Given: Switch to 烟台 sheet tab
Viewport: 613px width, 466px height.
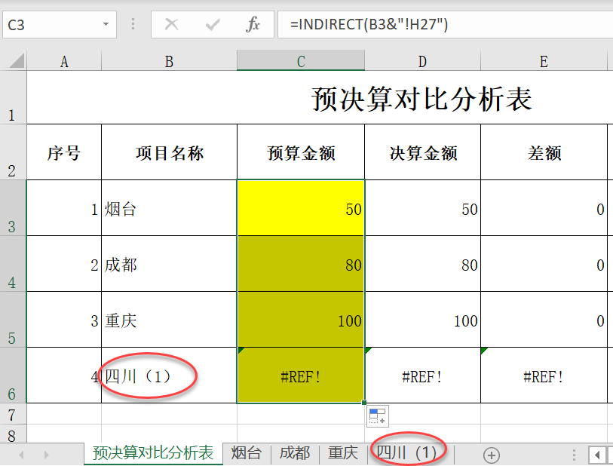Looking at the screenshot, I should point(247,453).
